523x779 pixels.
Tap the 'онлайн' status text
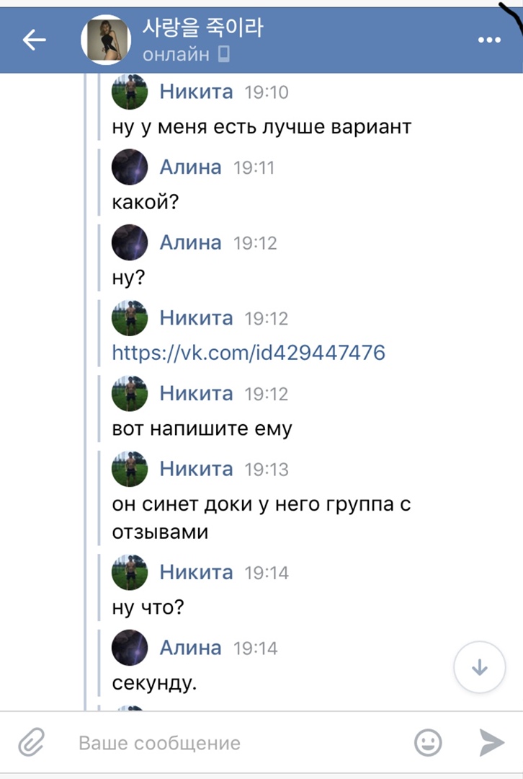coord(176,54)
